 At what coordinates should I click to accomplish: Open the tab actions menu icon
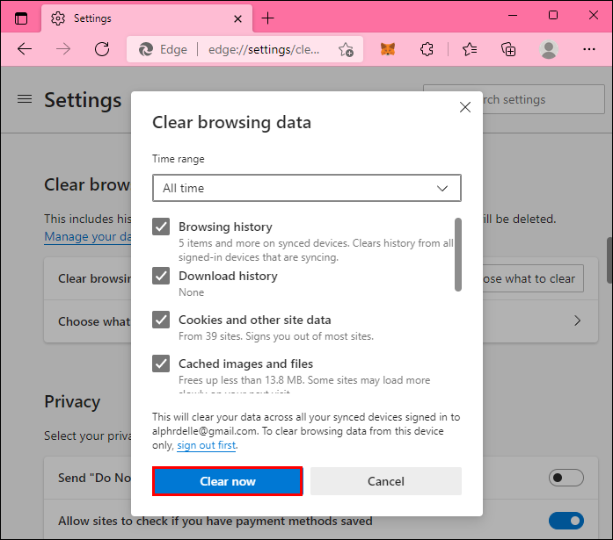(x=21, y=18)
